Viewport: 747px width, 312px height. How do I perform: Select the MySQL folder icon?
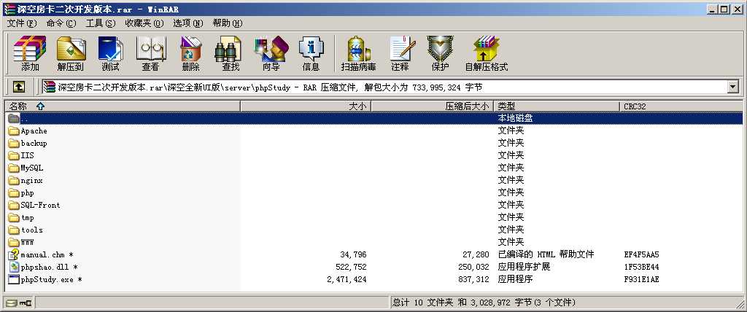[13, 168]
